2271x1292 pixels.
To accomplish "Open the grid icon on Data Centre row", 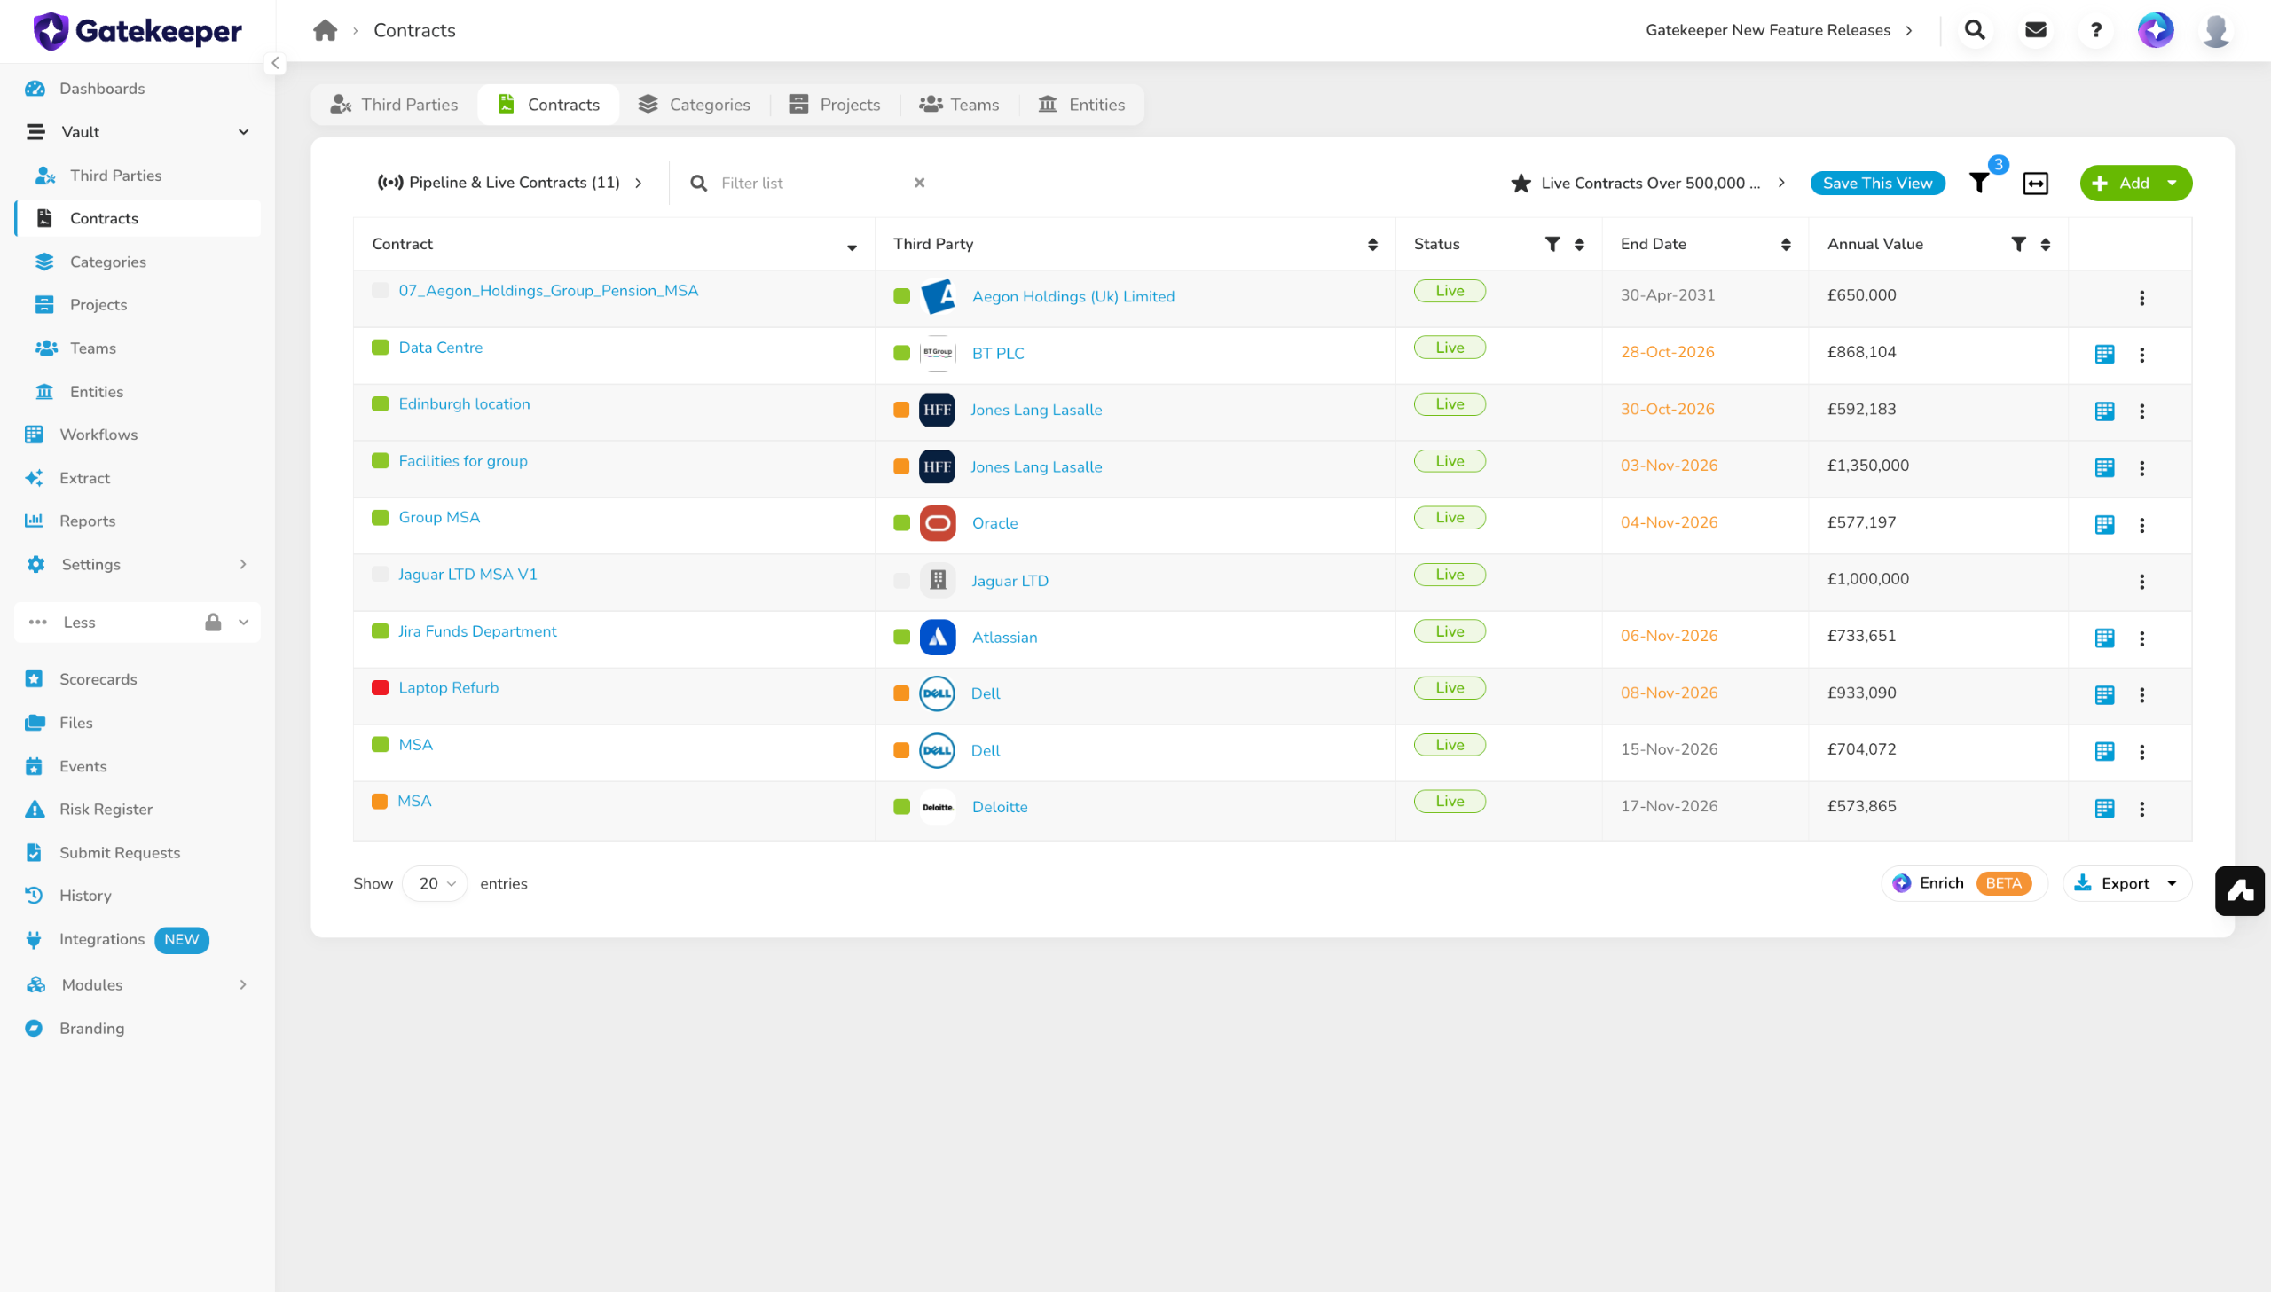I will click(2104, 354).
